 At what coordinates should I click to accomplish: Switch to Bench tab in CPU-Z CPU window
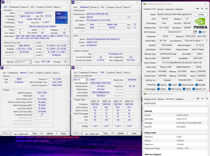tap(49, 7)
